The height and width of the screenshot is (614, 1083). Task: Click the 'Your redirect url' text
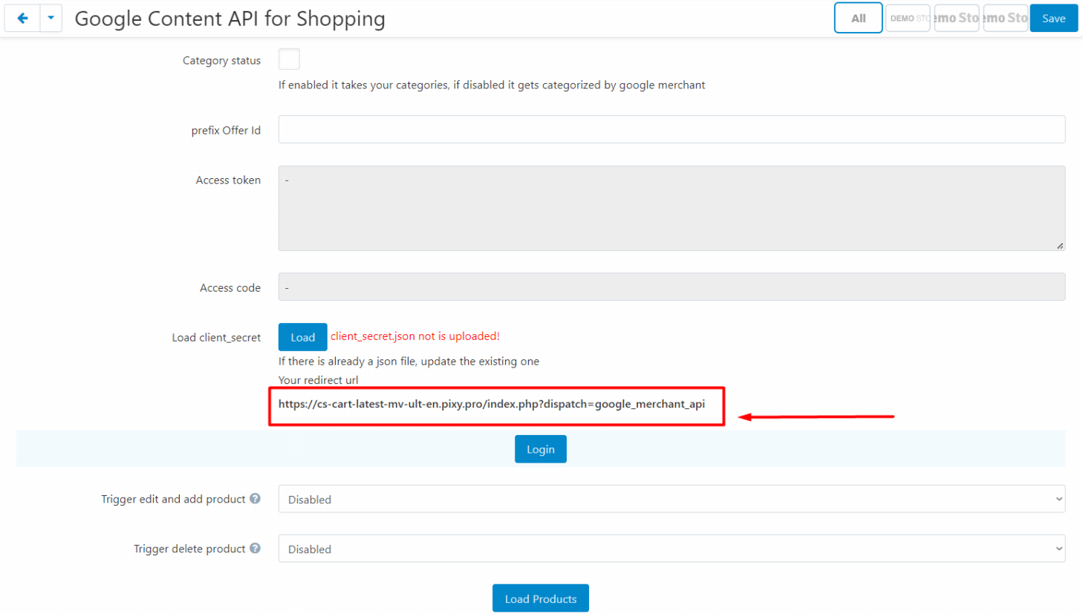[x=318, y=380]
